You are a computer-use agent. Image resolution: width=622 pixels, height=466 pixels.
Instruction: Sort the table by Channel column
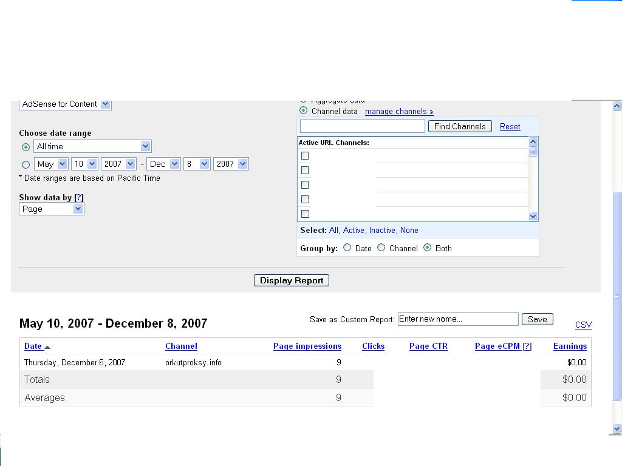181,346
